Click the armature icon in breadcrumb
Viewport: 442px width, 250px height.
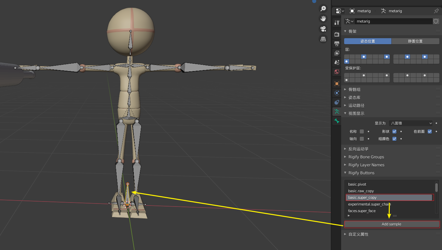pyautogui.click(x=383, y=11)
